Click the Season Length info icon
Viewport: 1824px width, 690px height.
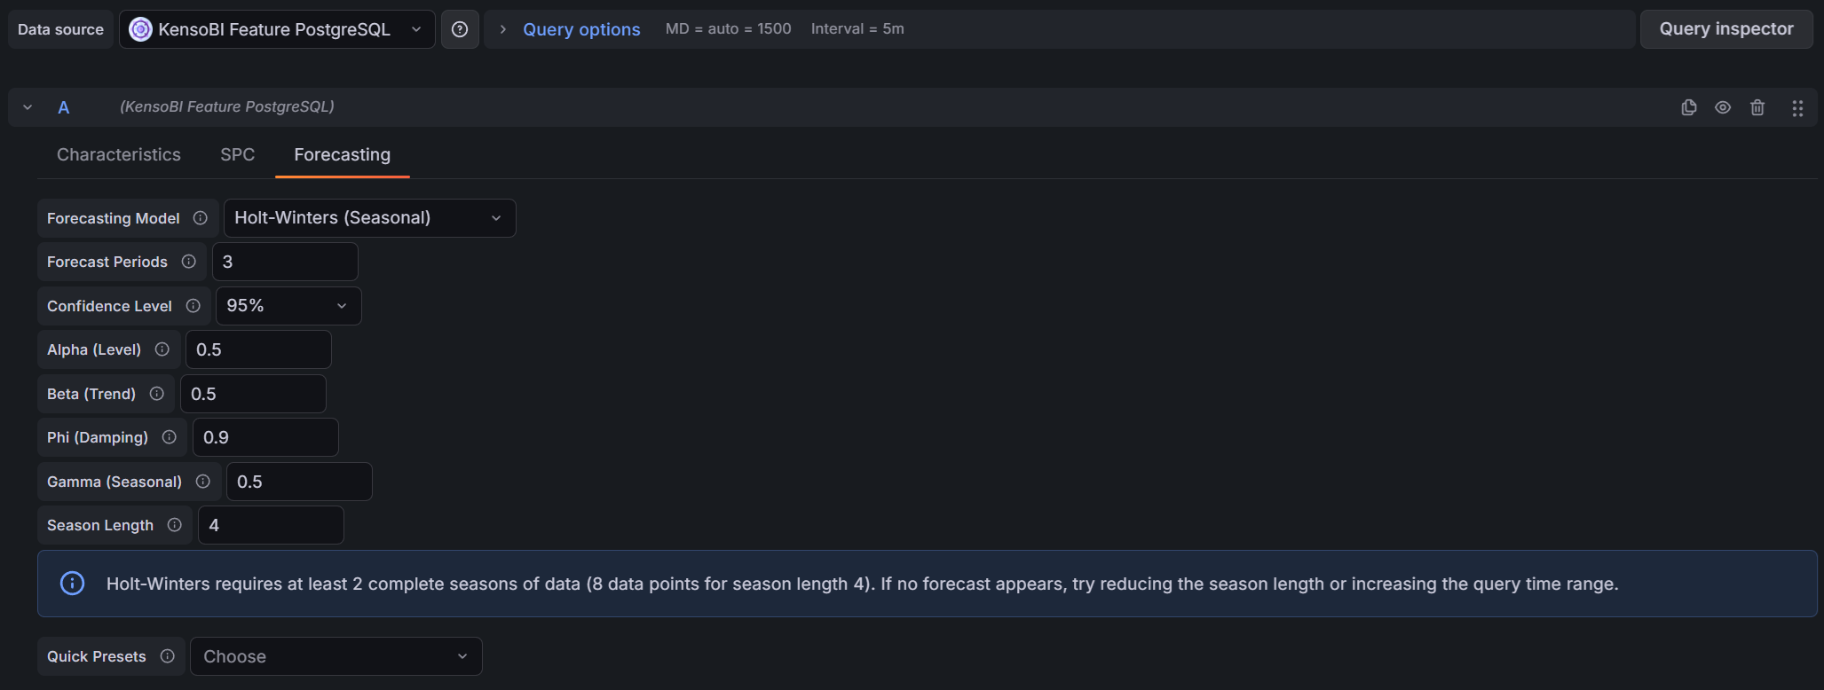click(175, 525)
